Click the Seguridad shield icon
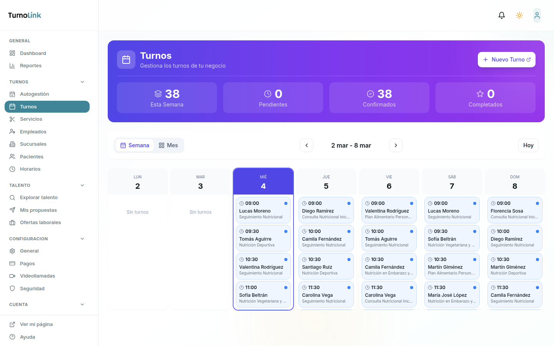This screenshot has width=554, height=346. (x=12, y=288)
